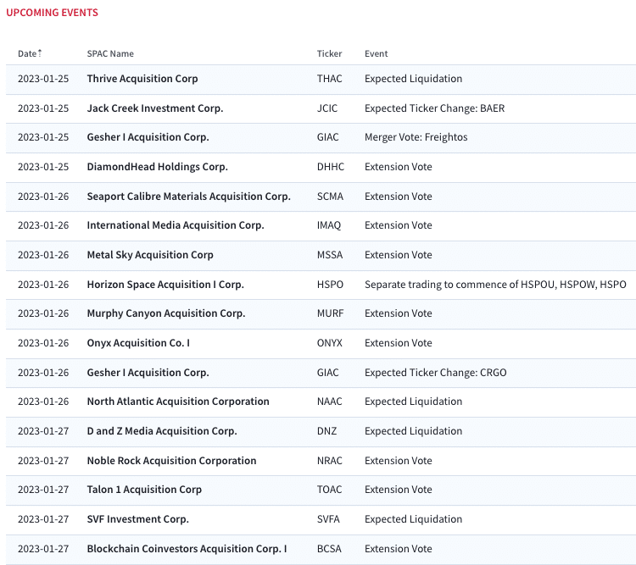Open the Thrive Acquisition Corp link
The width and height of the screenshot is (636, 565).
(142, 79)
